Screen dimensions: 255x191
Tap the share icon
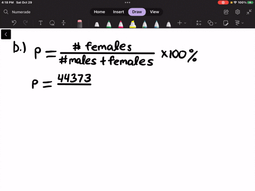click(x=226, y=12)
